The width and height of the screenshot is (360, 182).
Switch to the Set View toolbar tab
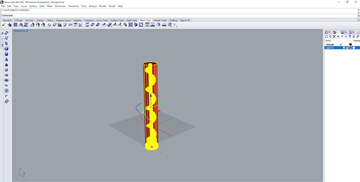pyautogui.click(x=30, y=20)
